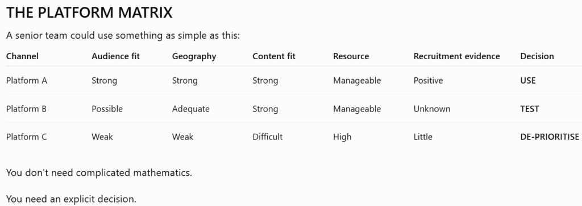Click the Content fit column header
This screenshot has height=206, width=582.
(x=274, y=56)
